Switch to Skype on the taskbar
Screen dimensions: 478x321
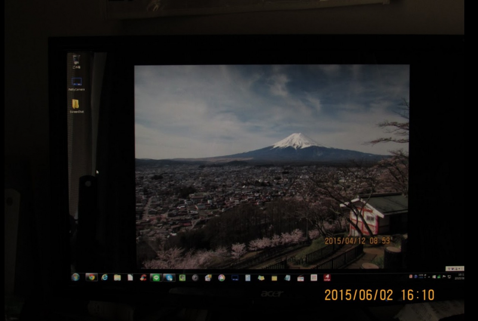pyautogui.click(x=169, y=277)
